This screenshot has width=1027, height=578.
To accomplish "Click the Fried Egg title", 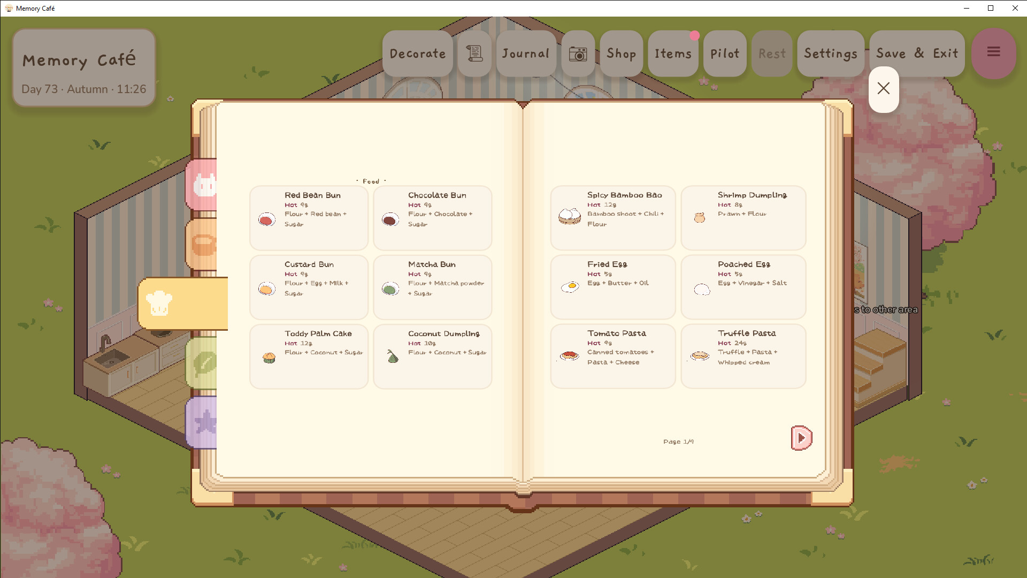I will tap(607, 264).
